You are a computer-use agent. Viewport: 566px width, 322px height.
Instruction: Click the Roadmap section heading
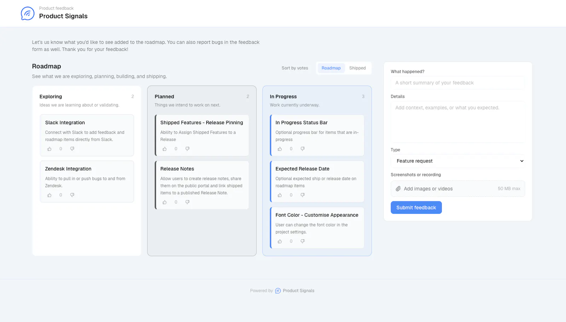click(x=46, y=67)
